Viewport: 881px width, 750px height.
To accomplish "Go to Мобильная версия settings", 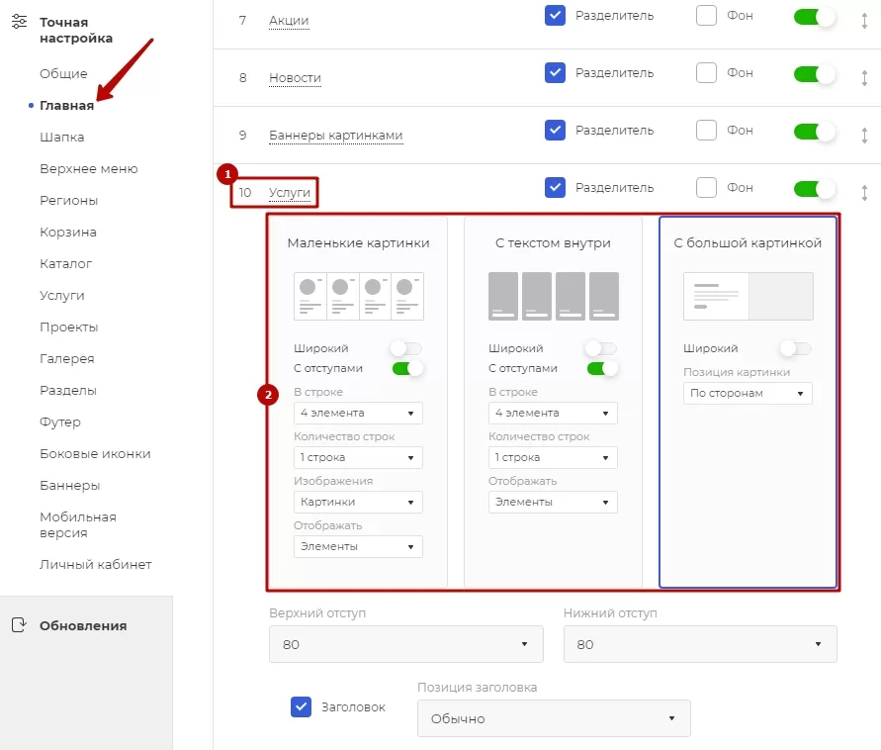I will 78,524.
